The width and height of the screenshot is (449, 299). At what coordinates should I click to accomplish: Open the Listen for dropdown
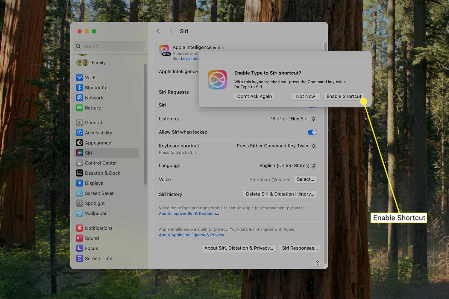(x=313, y=119)
